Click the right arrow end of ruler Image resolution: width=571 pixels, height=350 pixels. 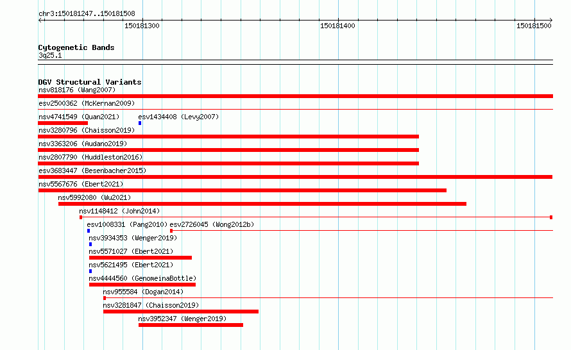click(550, 20)
